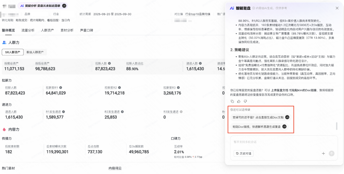344x174 pixels.
Task: Click the value 64,841,029 under 拉新至R1
Action: click(56, 93)
